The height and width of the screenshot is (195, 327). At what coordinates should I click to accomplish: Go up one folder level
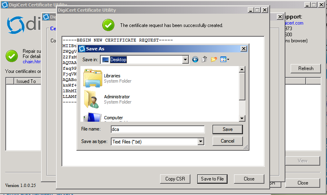[205, 60]
